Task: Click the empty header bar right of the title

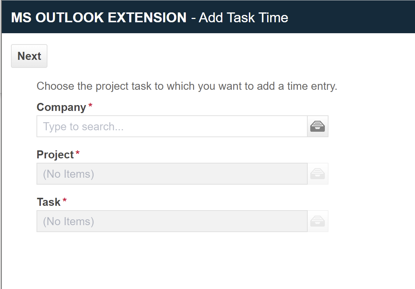Action: pos(351,17)
